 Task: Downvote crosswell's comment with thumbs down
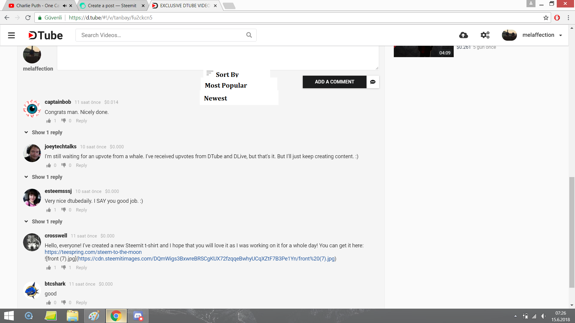coord(63,267)
